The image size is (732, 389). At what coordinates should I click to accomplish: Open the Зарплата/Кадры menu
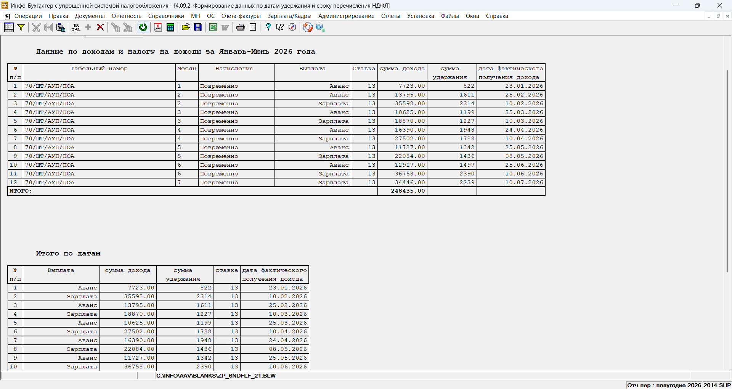coord(289,16)
